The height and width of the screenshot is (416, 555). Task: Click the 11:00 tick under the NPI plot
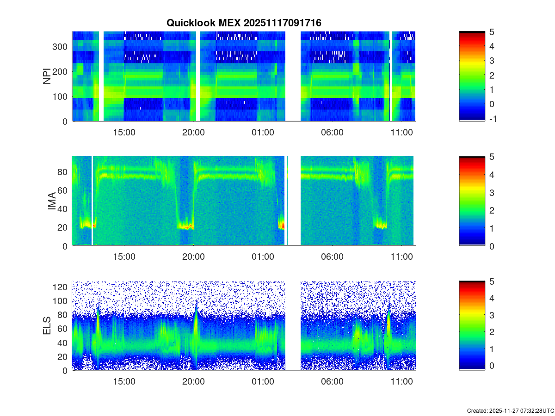point(401,132)
